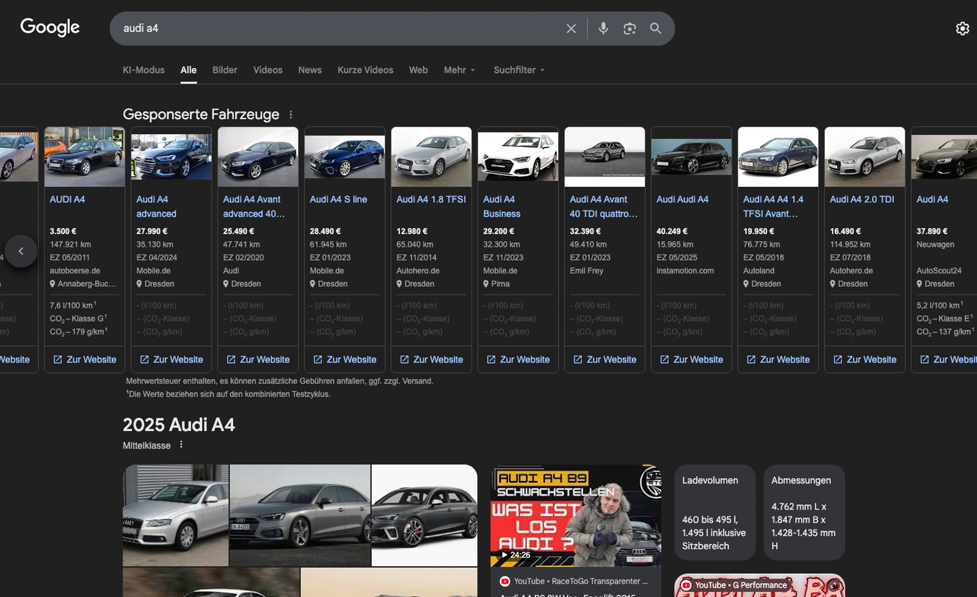Open Audi A4 S line listing link
This screenshot has height=597, width=977.
338,200
